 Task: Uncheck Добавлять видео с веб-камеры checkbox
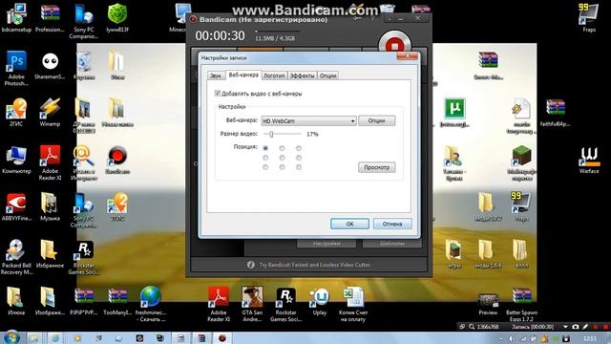point(218,94)
